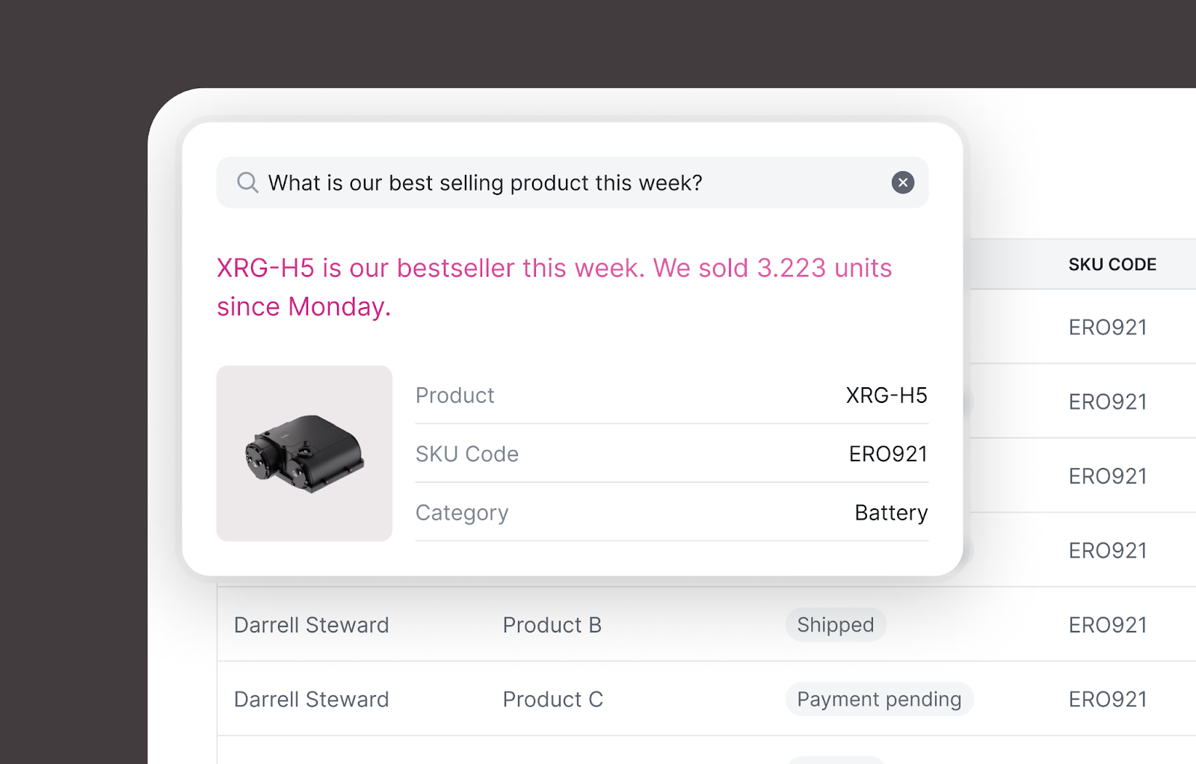Select Darrell Steward in Product C row
1196x764 pixels.
(312, 699)
